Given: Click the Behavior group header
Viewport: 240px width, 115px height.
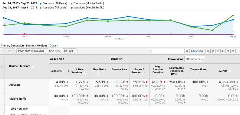Looking at the screenshot, I should click(x=116, y=59).
